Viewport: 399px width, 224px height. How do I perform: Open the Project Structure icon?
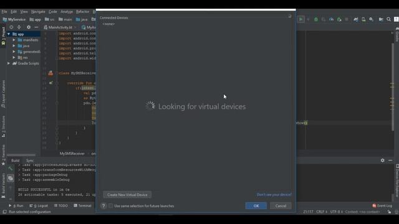(381, 19)
